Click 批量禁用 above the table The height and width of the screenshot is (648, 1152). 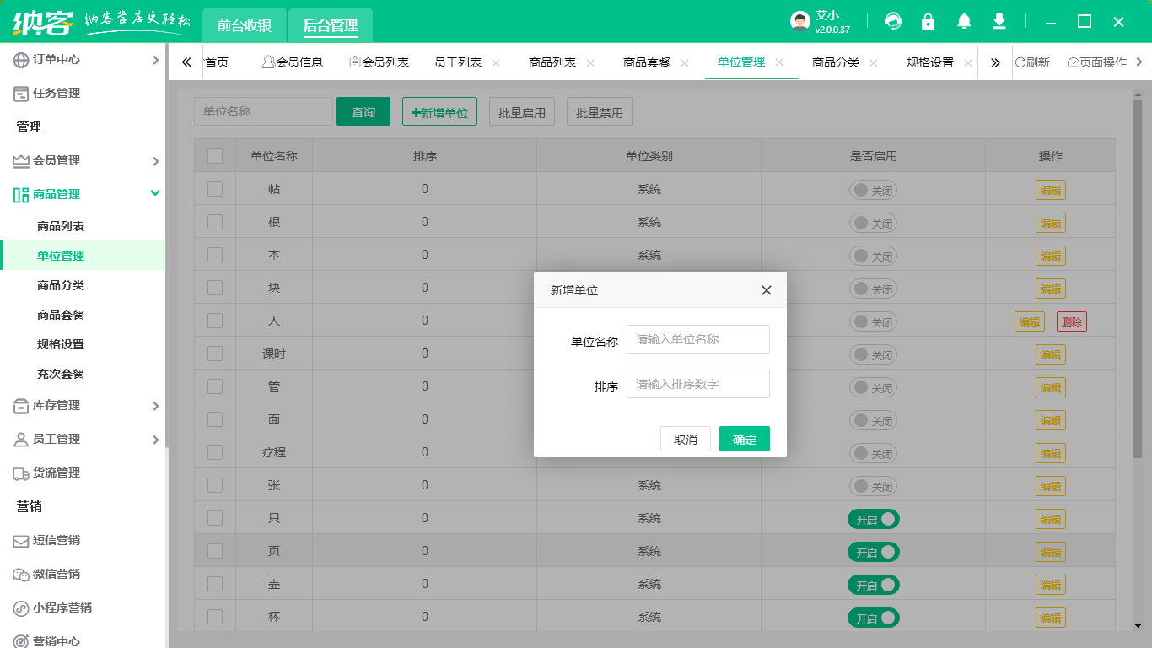click(599, 111)
